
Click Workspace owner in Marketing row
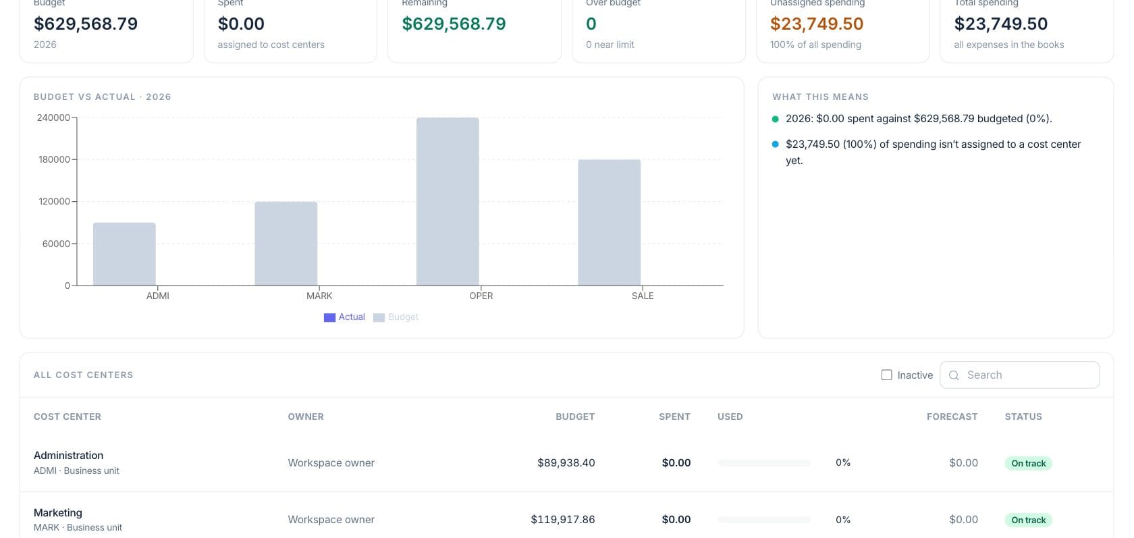pyautogui.click(x=331, y=519)
